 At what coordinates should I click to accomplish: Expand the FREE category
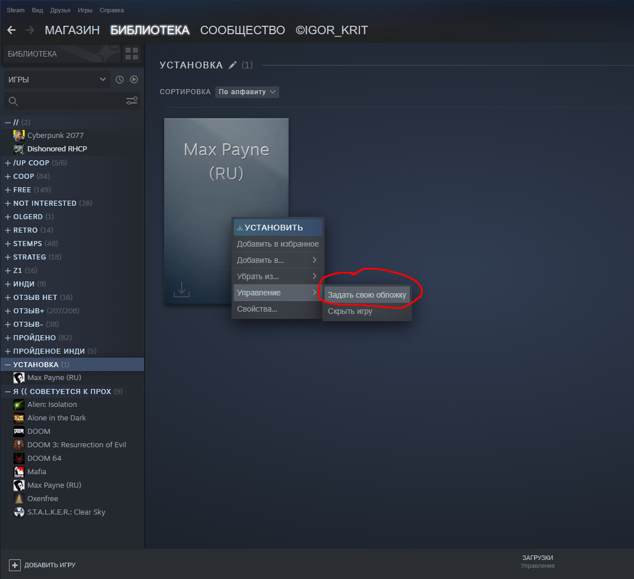(8, 189)
